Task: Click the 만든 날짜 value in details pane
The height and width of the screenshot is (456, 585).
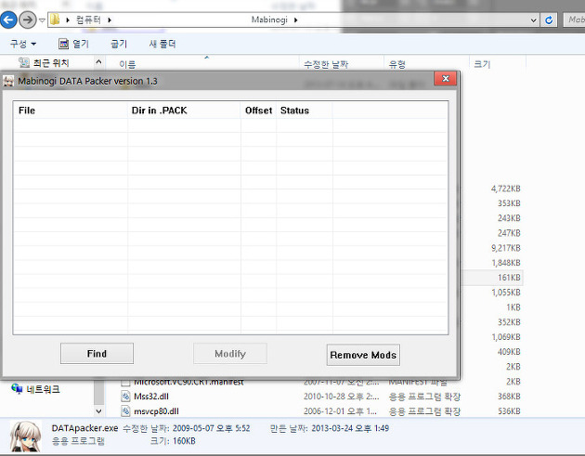Action: point(350,428)
